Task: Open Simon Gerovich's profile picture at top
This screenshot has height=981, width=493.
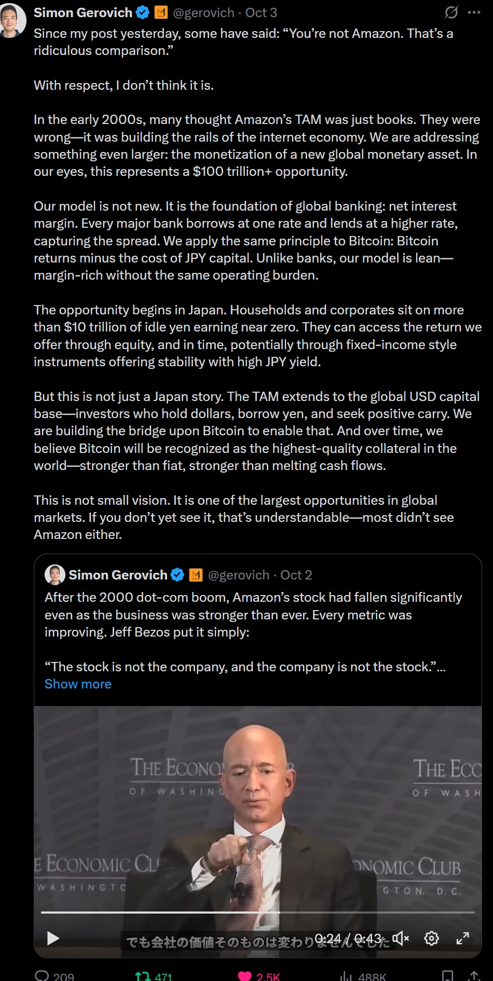Action: 11,20
